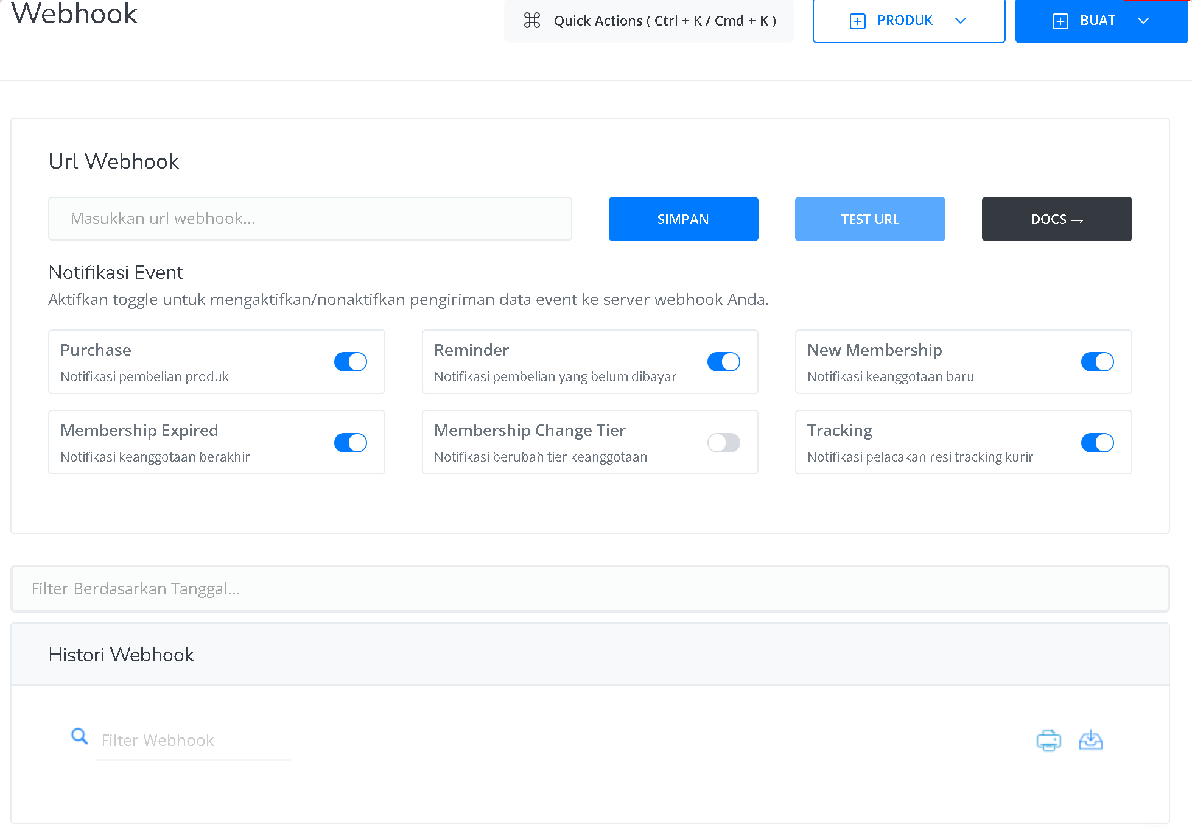Click the download export icon in Histori Webhook

[1090, 741]
